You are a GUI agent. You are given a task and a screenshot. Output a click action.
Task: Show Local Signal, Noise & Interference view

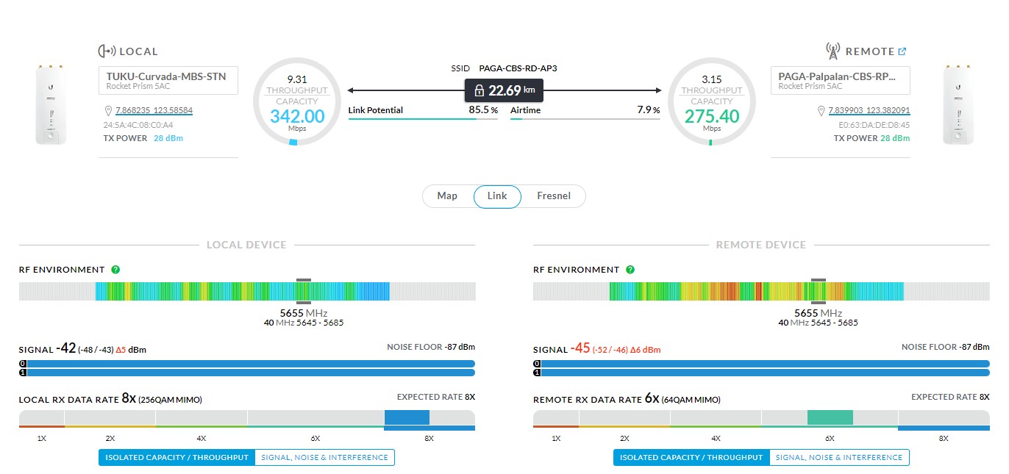click(x=324, y=458)
